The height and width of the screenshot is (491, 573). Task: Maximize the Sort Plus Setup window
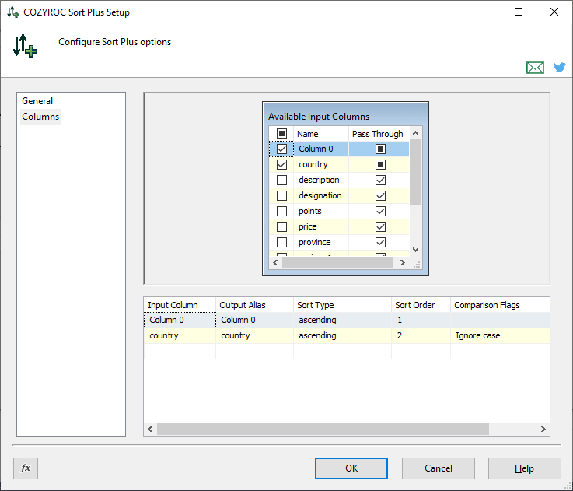tap(518, 12)
